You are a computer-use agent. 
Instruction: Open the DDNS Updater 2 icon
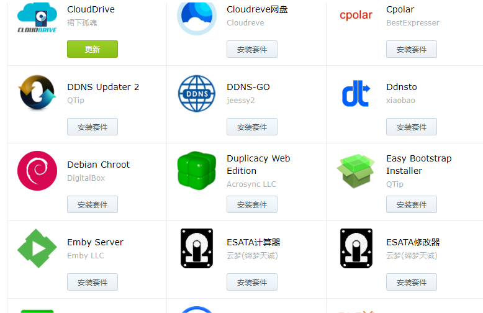tap(37, 93)
